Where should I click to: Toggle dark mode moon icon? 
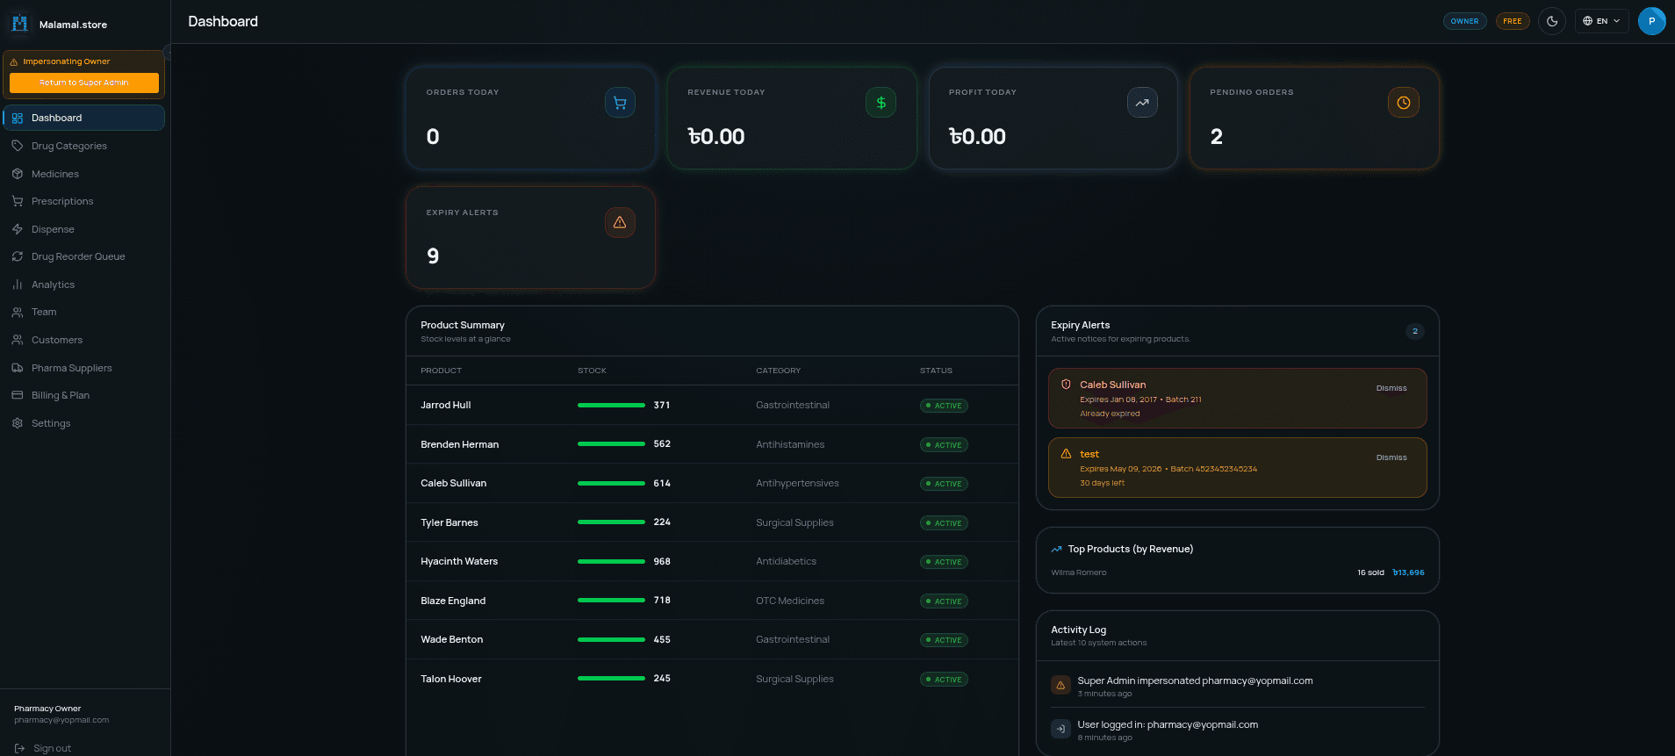(x=1552, y=21)
